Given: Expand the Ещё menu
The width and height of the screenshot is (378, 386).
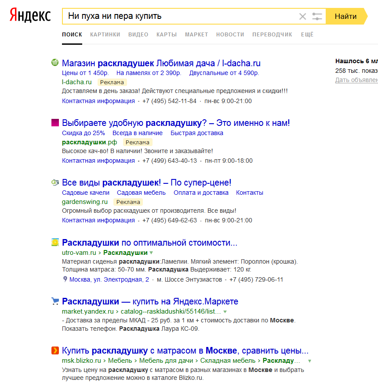Looking at the screenshot, I should [307, 35].
